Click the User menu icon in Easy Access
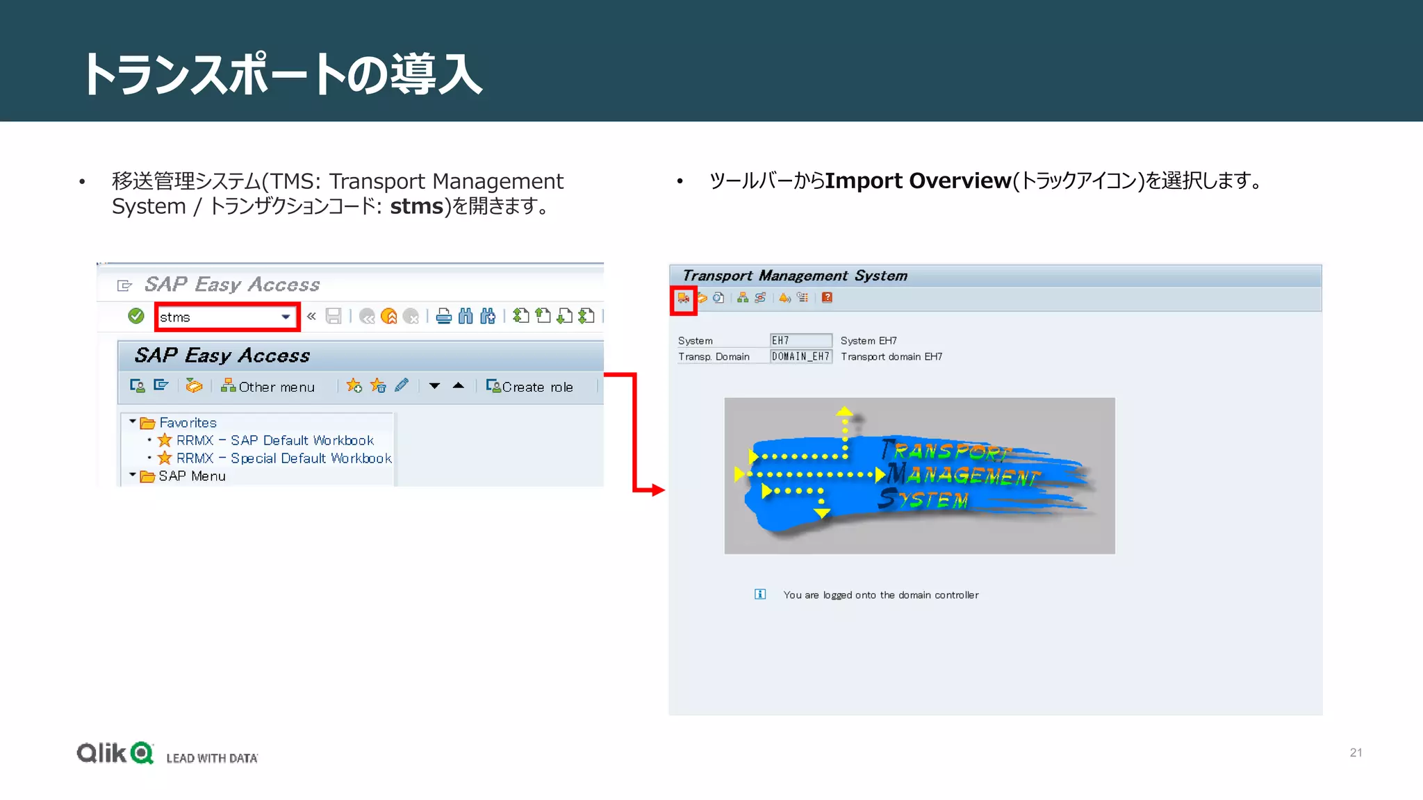This screenshot has width=1423, height=800. click(138, 385)
